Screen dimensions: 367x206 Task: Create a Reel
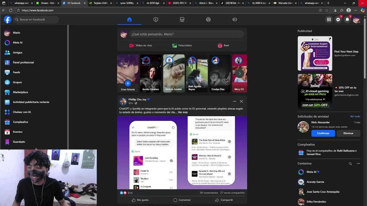[223, 45]
